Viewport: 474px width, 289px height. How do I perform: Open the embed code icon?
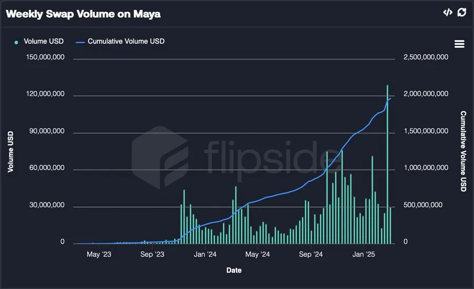point(448,12)
